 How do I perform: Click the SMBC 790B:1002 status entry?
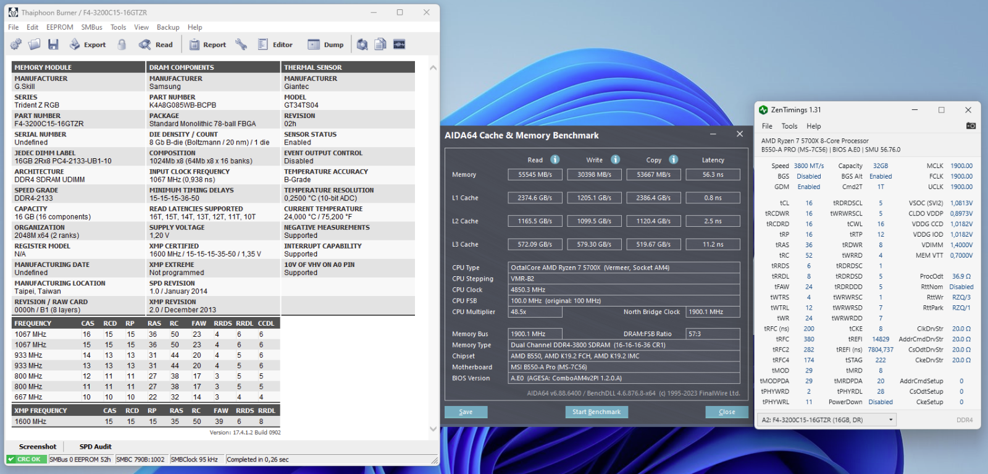pyautogui.click(x=141, y=459)
